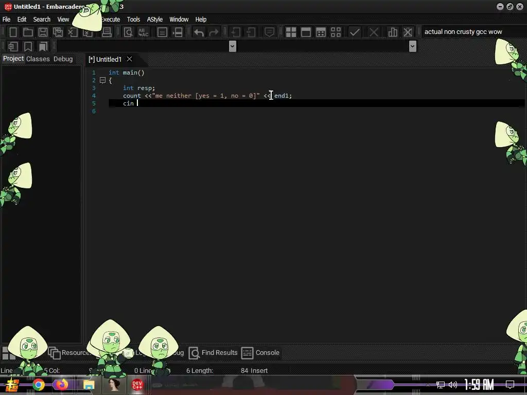
Task: Run the compiled program
Action: (x=306, y=32)
